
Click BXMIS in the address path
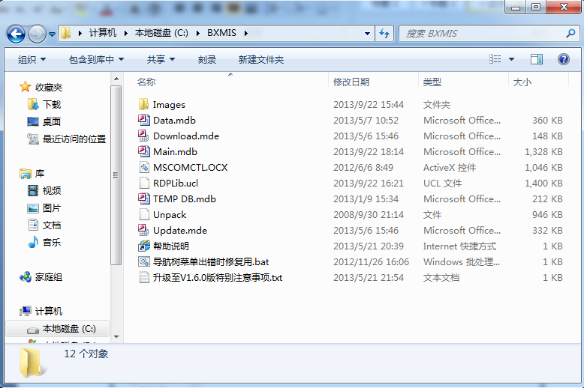click(x=221, y=33)
